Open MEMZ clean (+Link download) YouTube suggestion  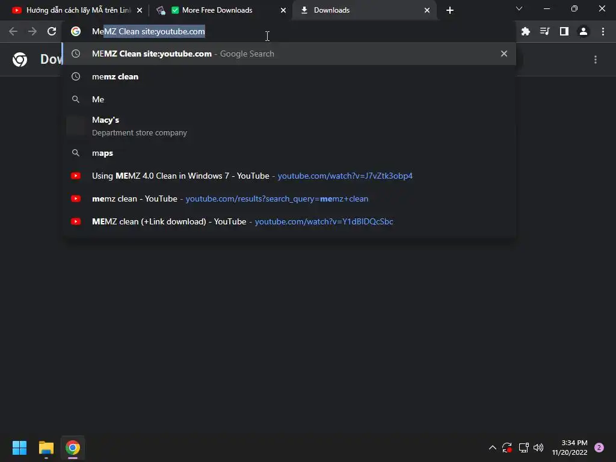click(x=289, y=221)
